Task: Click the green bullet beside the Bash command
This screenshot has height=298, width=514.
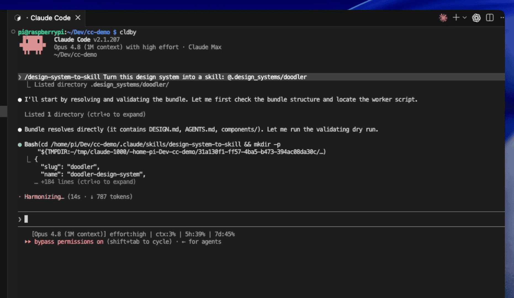Action: (20, 145)
